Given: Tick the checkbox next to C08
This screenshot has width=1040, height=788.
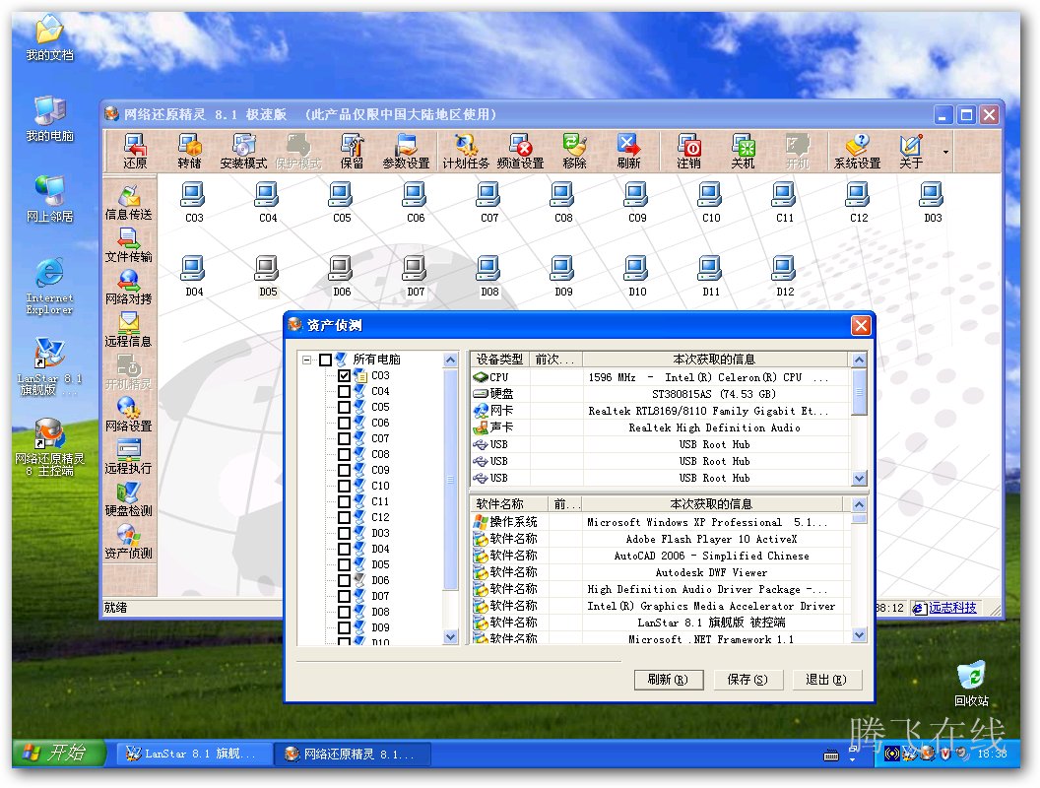Looking at the screenshot, I should (x=344, y=454).
